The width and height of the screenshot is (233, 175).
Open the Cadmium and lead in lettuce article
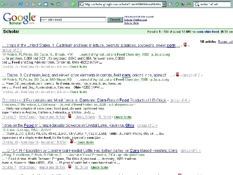91,45
